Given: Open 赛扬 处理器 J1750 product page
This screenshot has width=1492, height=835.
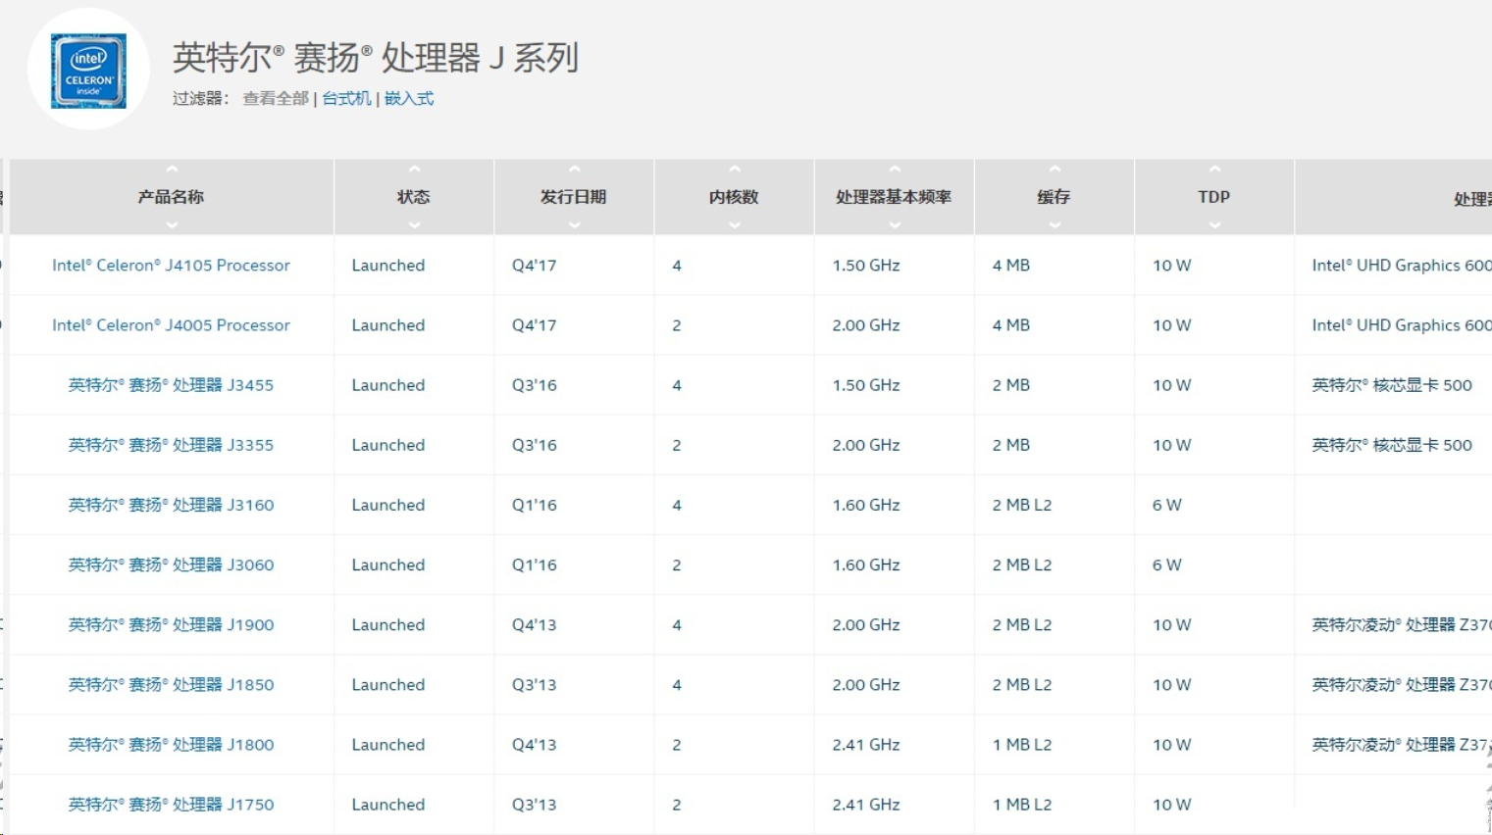Looking at the screenshot, I should coord(171,804).
